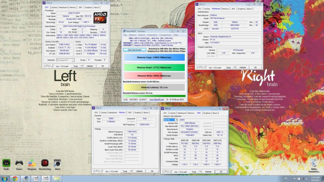Switch to About tab in SPD CPU-Z window
This screenshot has height=182, width=324.
pyautogui.click(x=215, y=113)
